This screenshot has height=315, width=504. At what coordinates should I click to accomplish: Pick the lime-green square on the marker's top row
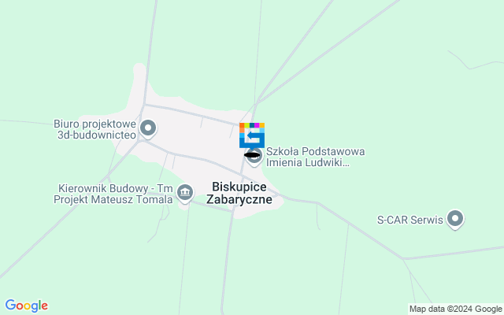tap(246, 125)
